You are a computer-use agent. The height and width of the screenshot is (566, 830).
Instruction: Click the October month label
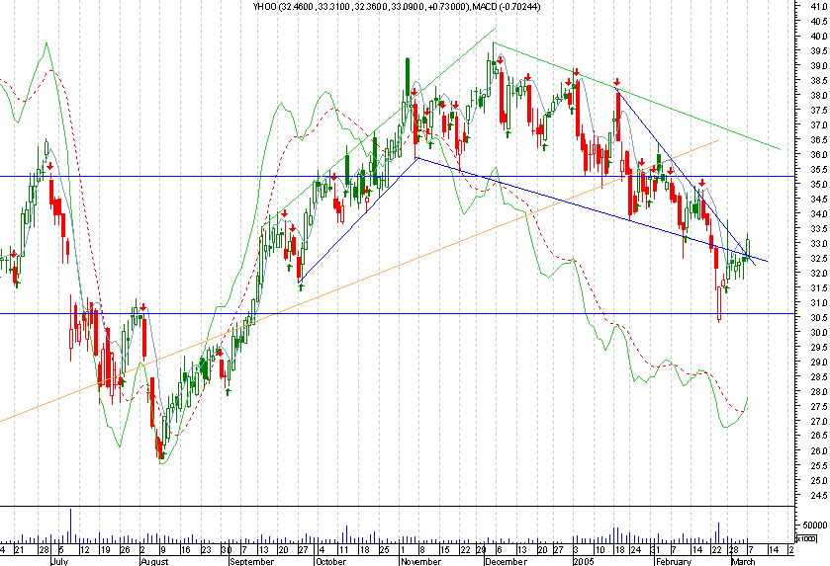coord(330,561)
